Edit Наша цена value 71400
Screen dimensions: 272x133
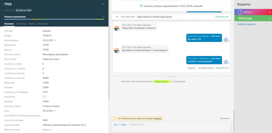click(x=46, y=83)
